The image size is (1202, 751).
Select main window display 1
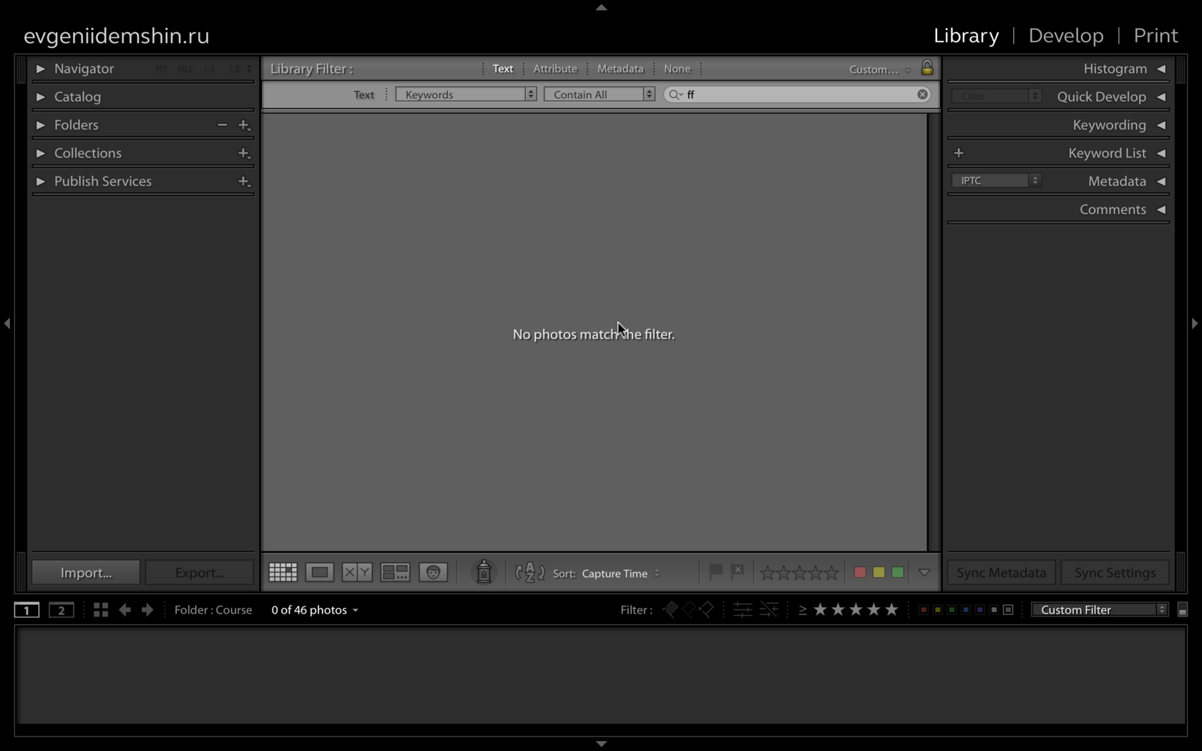tap(26, 610)
